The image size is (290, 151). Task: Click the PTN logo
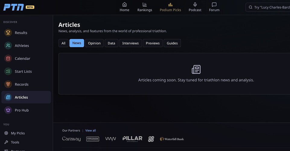[x=14, y=7]
